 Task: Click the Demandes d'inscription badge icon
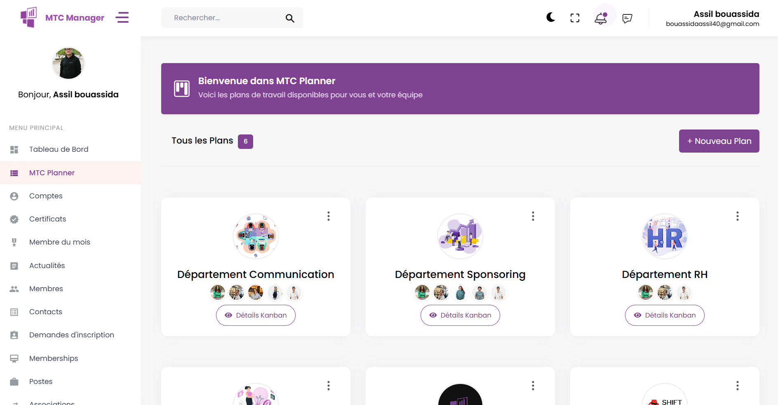coord(14,335)
